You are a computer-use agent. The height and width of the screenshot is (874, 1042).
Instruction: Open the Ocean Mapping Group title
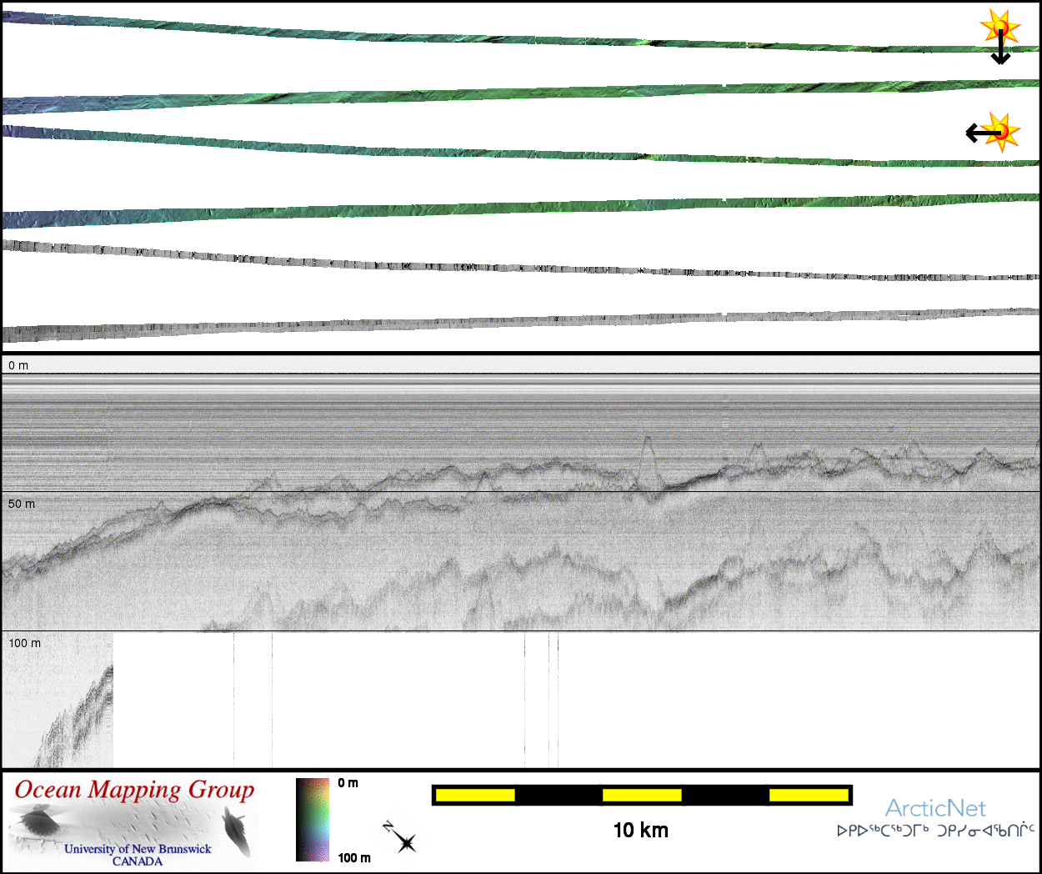pyautogui.click(x=134, y=791)
